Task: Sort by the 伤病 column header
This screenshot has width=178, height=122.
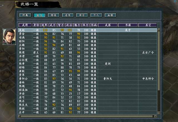Action: pyautogui.click(x=94, y=25)
